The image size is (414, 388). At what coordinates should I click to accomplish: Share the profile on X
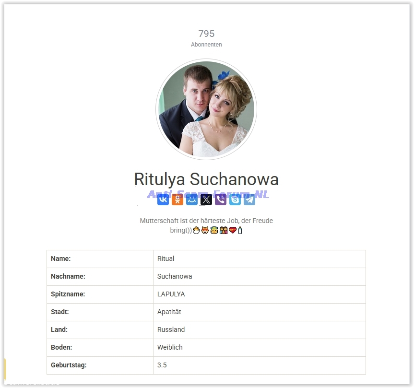206,200
